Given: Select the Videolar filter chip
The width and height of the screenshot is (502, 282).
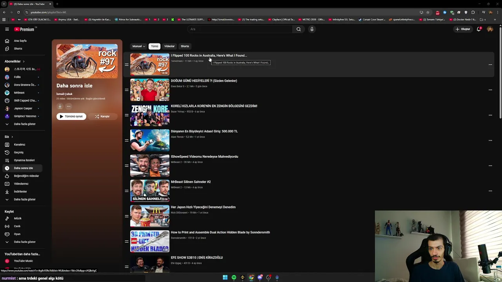Looking at the screenshot, I should click(x=169, y=46).
